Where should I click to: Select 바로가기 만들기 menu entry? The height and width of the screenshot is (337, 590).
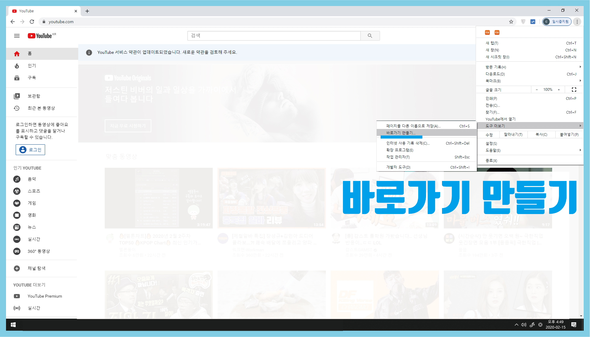(x=401, y=133)
